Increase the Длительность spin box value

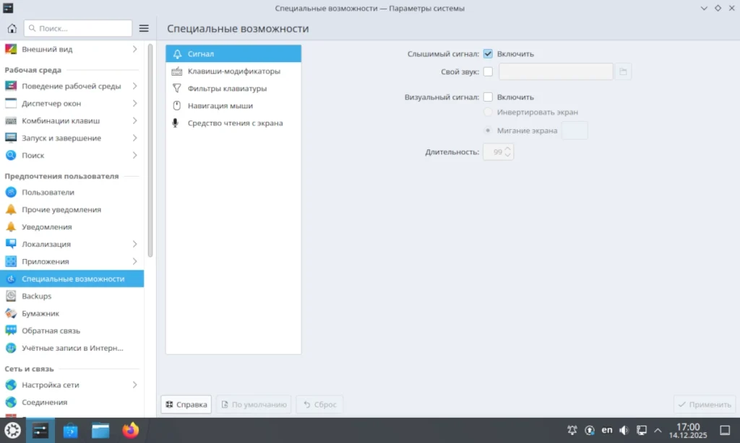coord(508,149)
